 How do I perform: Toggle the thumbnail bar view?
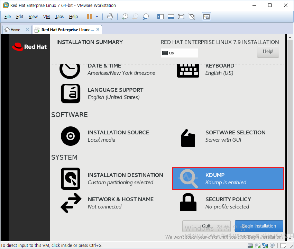click(171, 17)
